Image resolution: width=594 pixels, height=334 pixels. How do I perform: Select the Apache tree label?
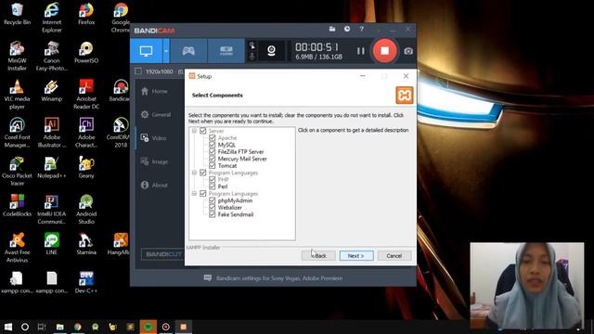coord(227,138)
